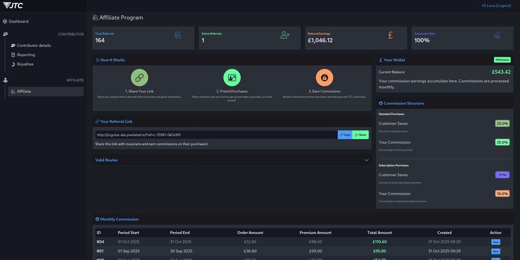Navigate to Royalties in sidebar
The width and height of the screenshot is (520, 260).
point(25,64)
